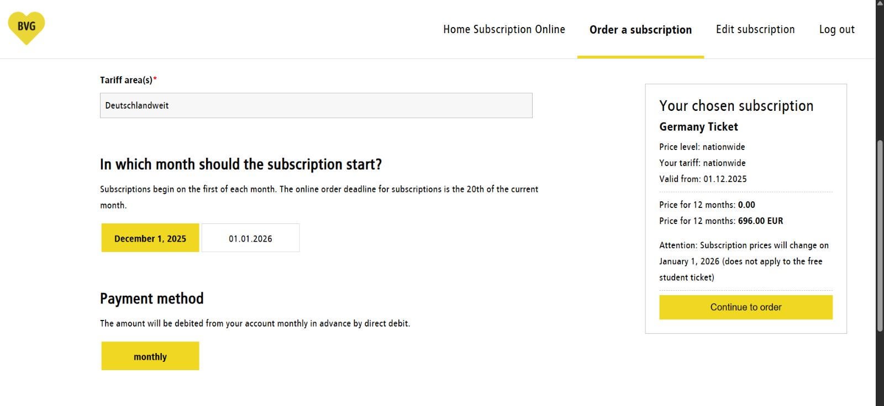Click the Your chosen subscription heading

click(x=736, y=105)
